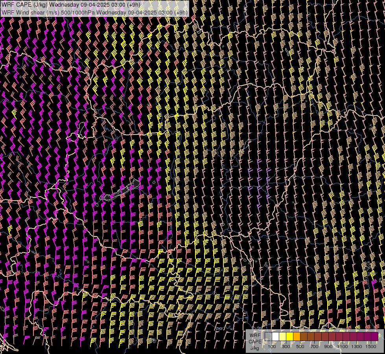Click the orange CAPE legend swatch
Viewport: 385px width, 354px height.
click(297, 336)
